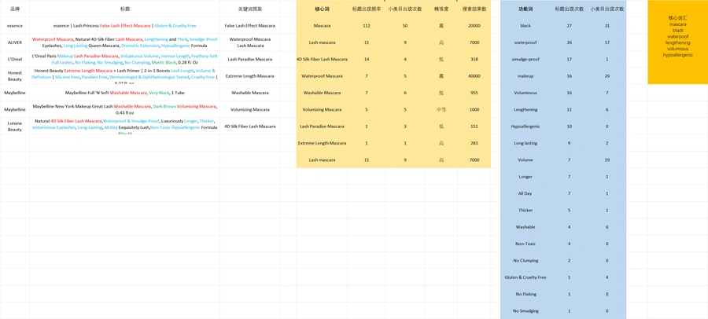
Task: Click the essence brand cell
Action: click(x=15, y=26)
